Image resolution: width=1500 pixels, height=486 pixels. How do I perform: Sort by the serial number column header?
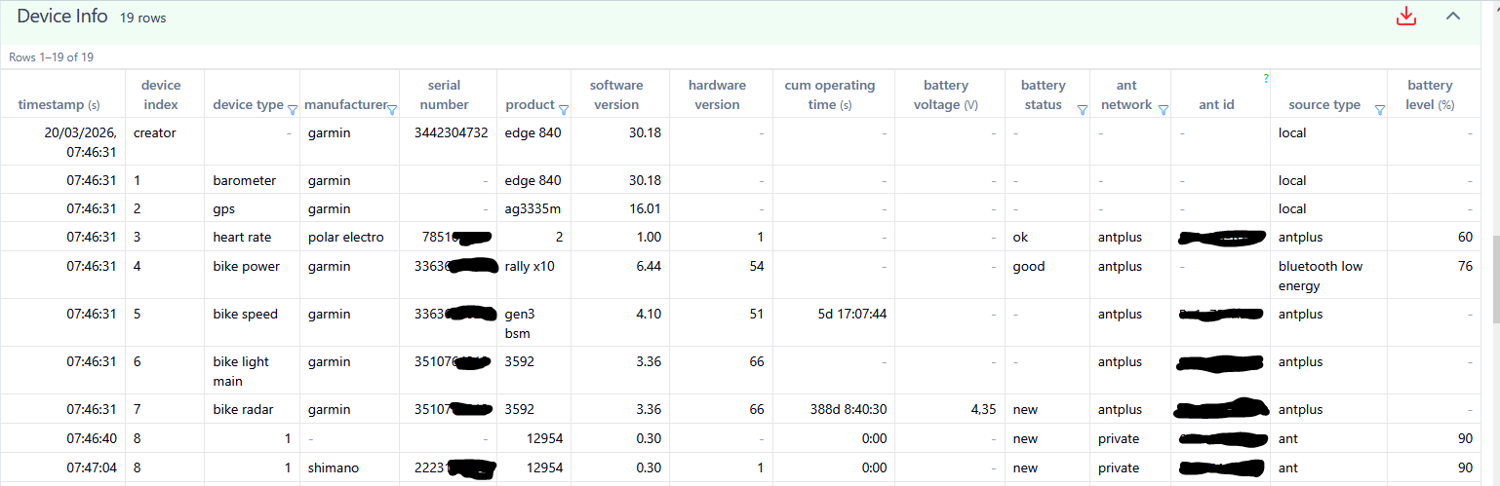click(444, 95)
